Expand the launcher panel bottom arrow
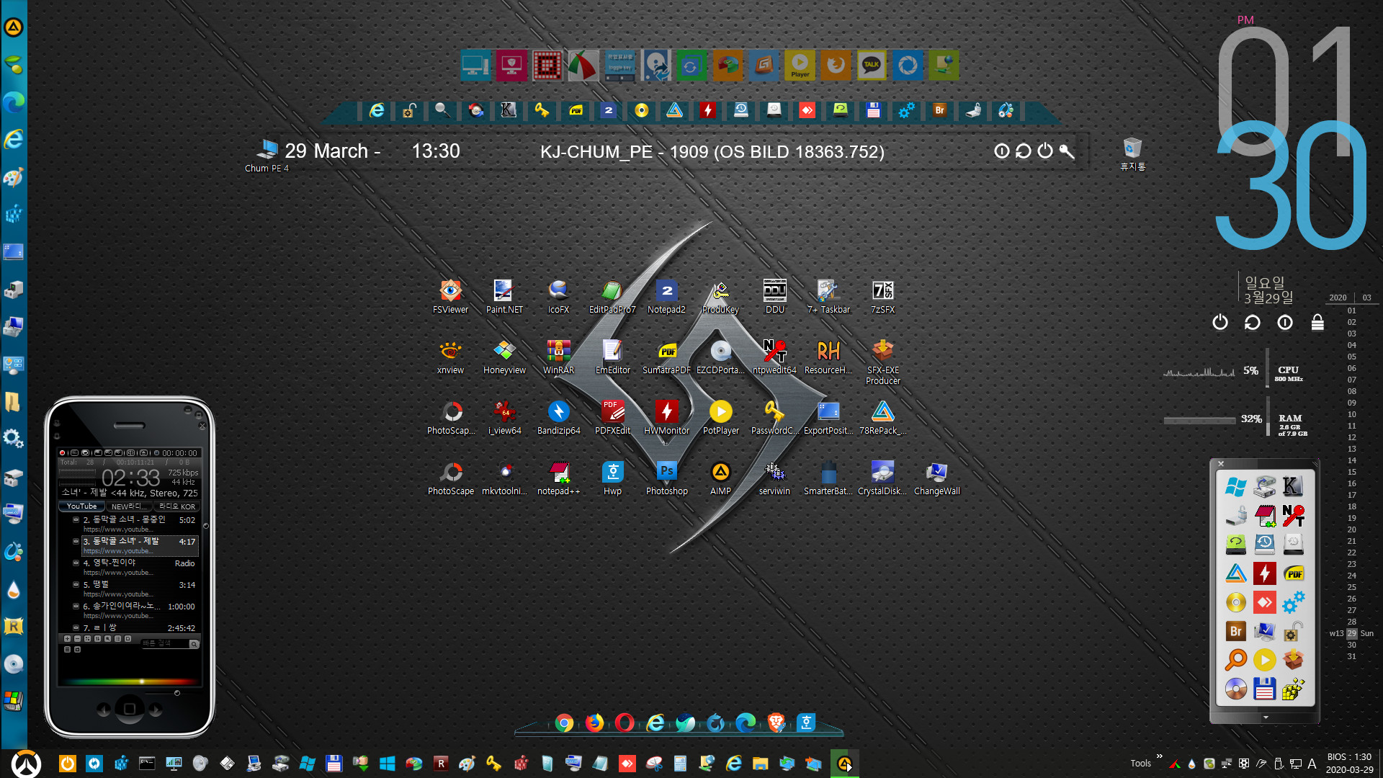This screenshot has height=778, width=1383. point(1266,717)
